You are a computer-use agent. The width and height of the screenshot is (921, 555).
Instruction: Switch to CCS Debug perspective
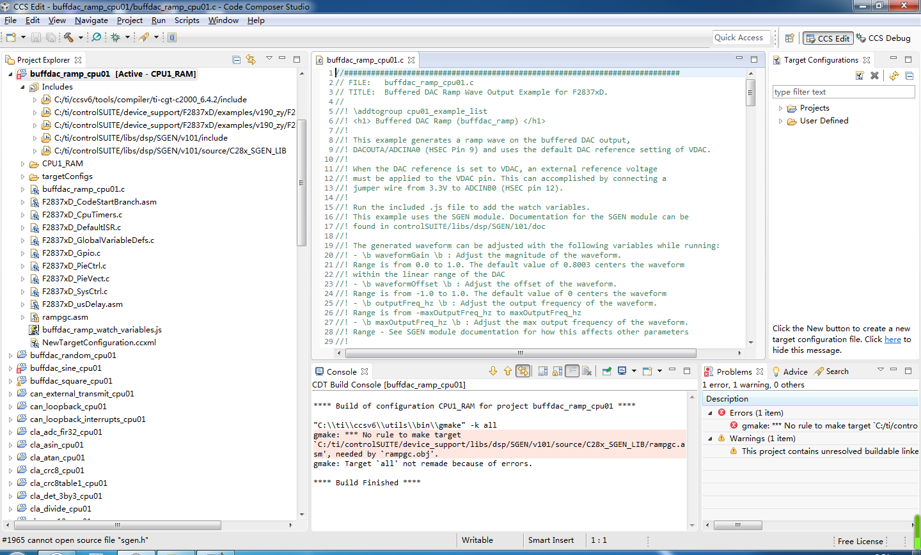883,38
